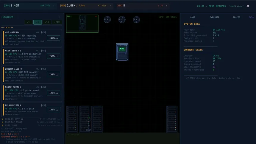The image size is (256, 144).
Task: Install the VHF Antenna upgrade
Action: click(x=54, y=38)
